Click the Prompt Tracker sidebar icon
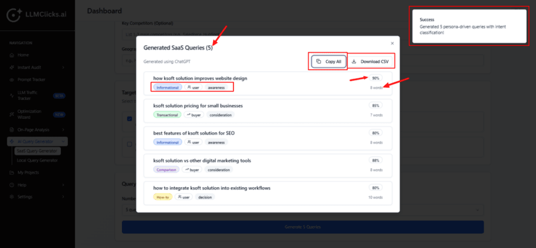 [12, 80]
